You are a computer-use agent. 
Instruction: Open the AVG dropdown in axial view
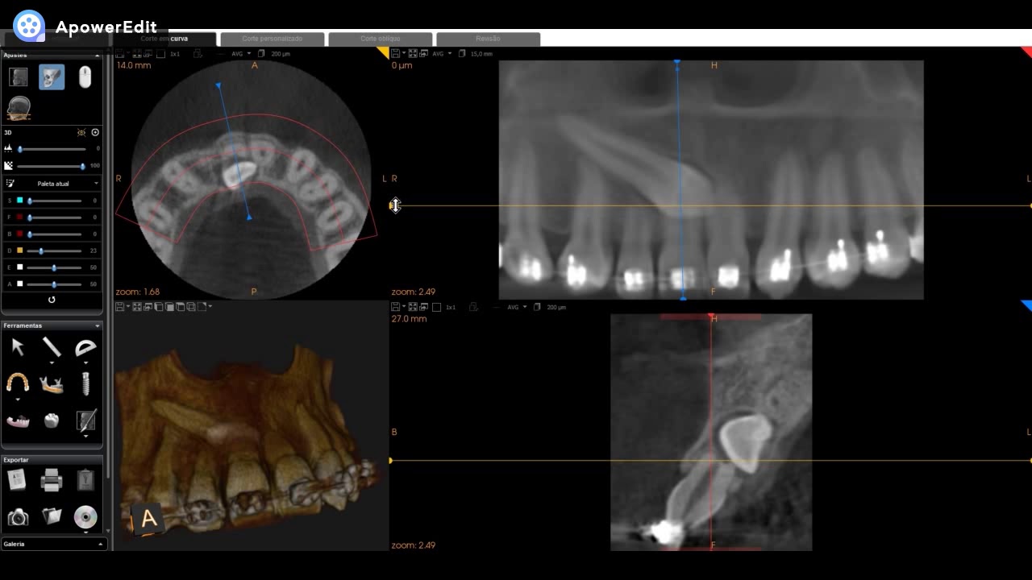pos(241,54)
